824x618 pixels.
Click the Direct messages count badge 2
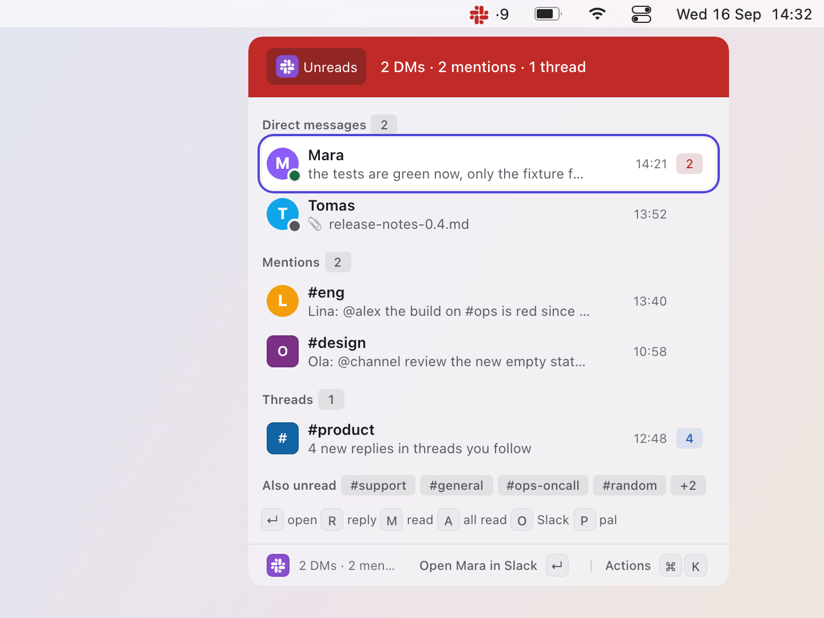384,125
